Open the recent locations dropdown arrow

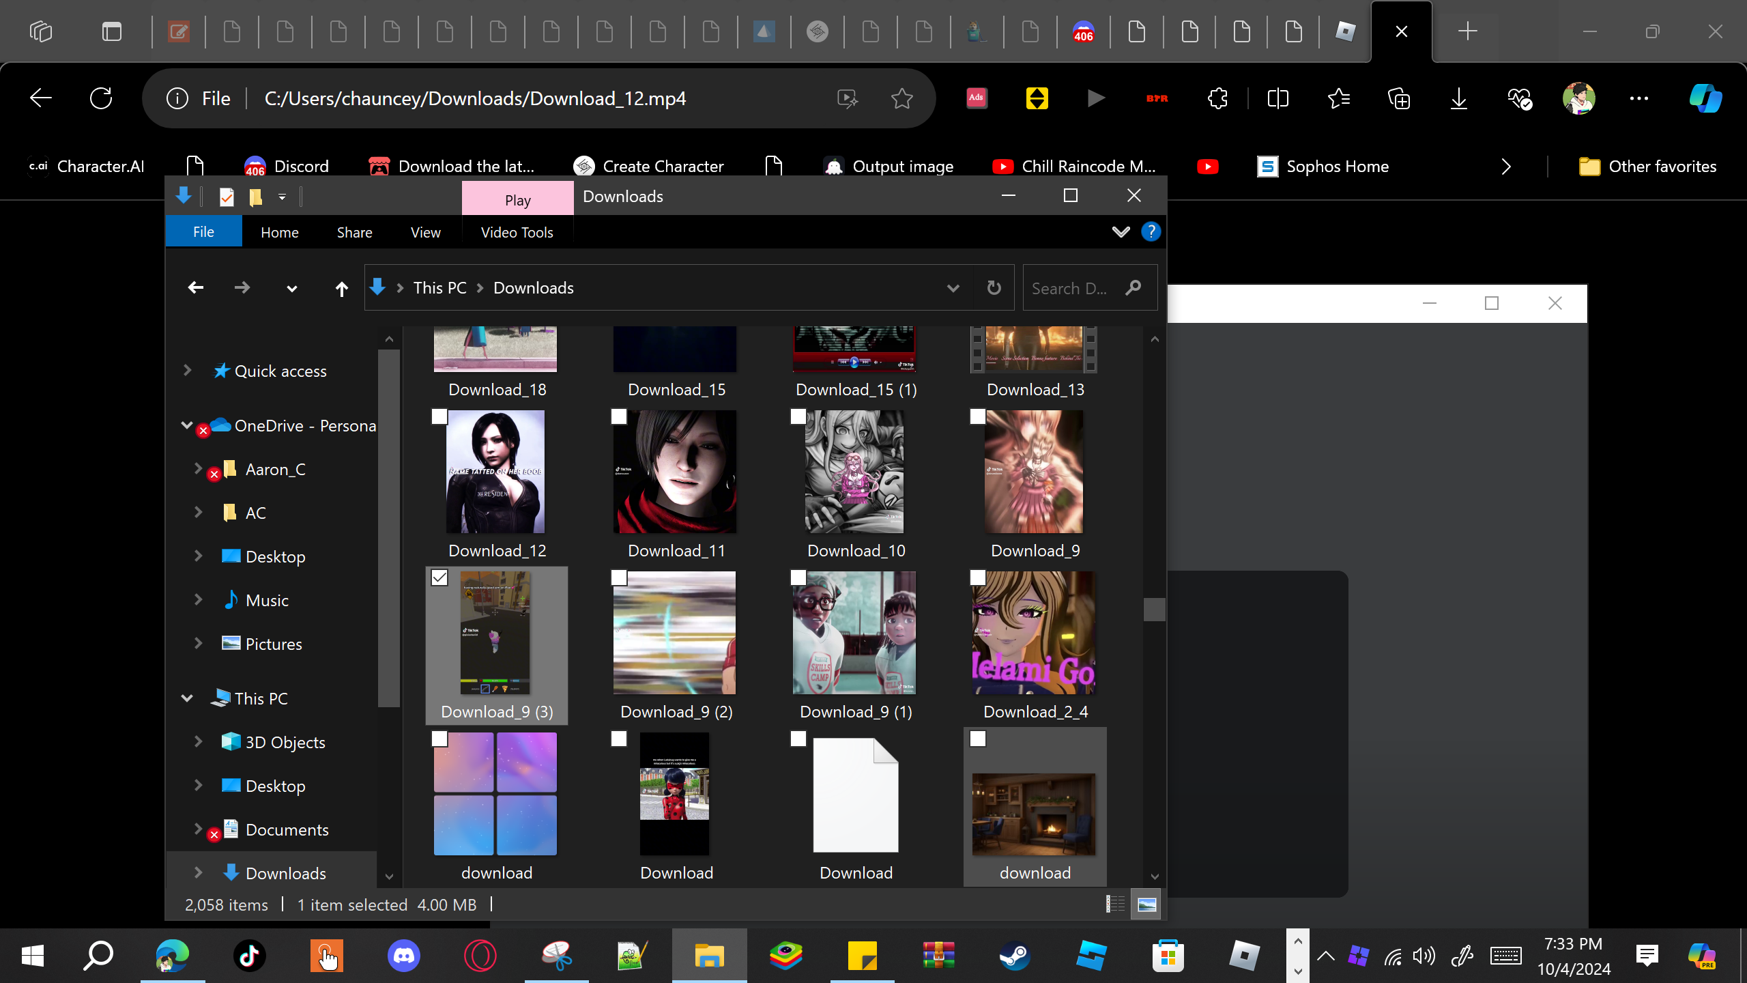pos(292,289)
